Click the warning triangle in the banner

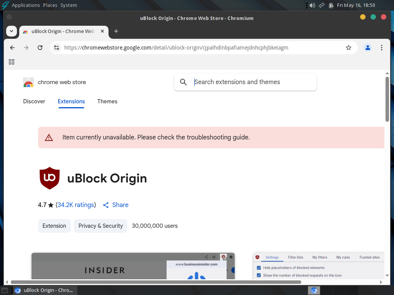click(49, 138)
